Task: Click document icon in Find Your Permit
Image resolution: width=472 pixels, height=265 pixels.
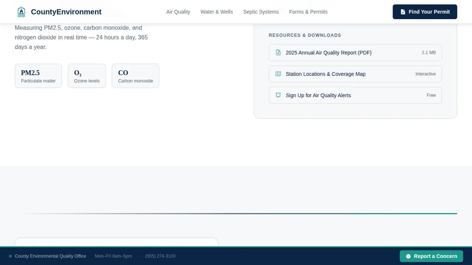Action: (x=403, y=12)
